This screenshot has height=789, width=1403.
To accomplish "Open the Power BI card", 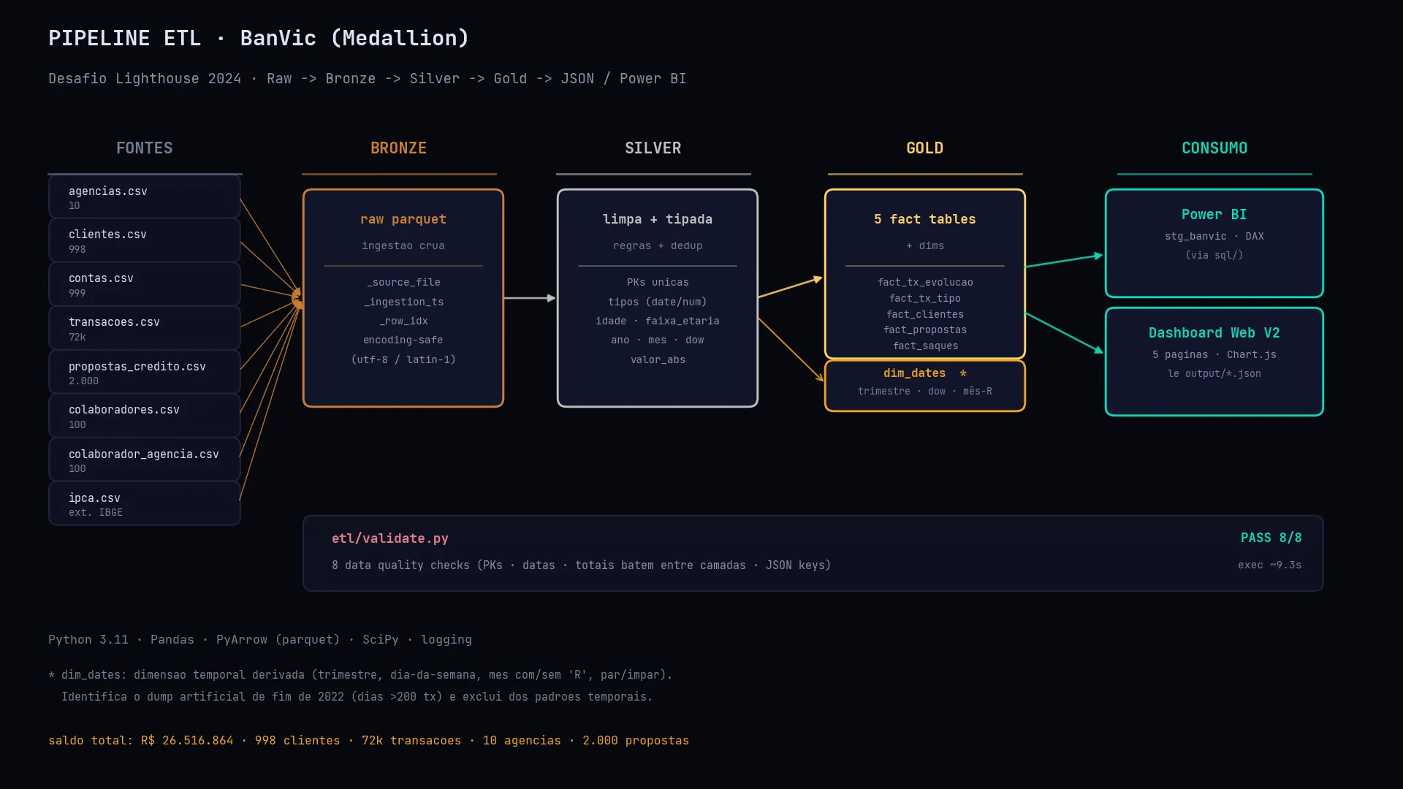I will pos(1214,243).
